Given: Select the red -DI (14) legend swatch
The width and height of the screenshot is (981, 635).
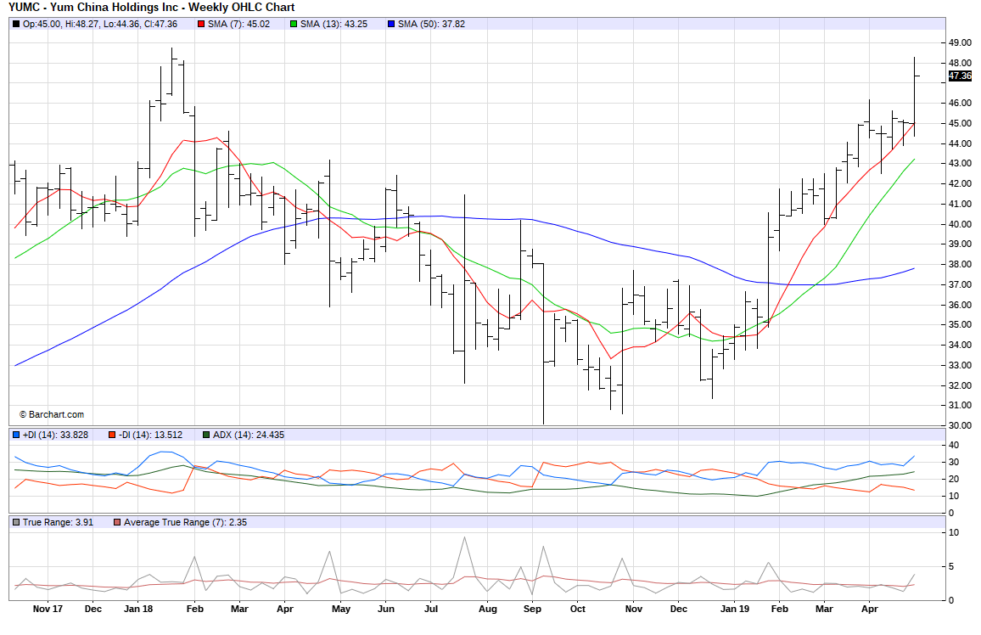Looking at the screenshot, I should [x=112, y=435].
